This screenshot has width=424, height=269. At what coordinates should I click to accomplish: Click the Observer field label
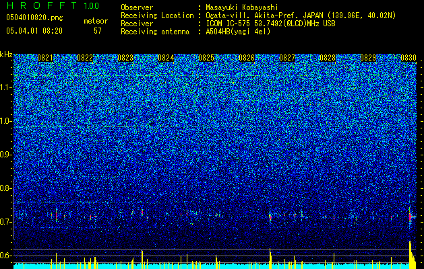[x=137, y=7]
